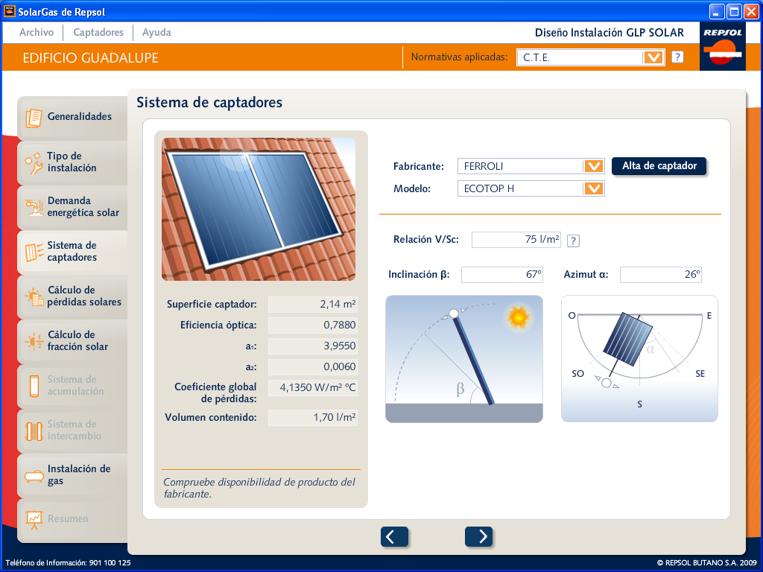Open Cálculo de fracción solar section
The image size is (763, 572).
tap(72, 341)
